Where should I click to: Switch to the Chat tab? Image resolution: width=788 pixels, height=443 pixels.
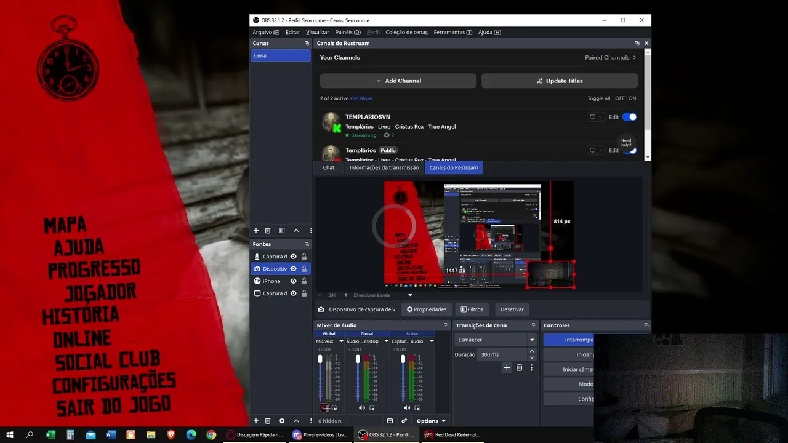coord(329,167)
